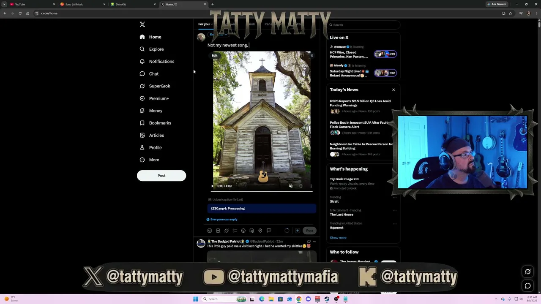Screen dimensions: 541x304
Task: Open options for The Last House trend
Action: pos(395,211)
